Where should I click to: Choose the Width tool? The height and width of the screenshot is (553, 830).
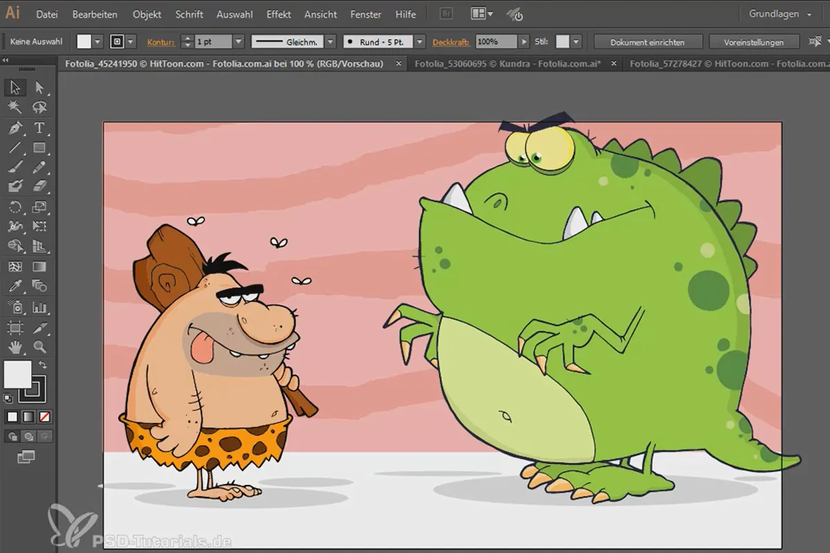15,226
